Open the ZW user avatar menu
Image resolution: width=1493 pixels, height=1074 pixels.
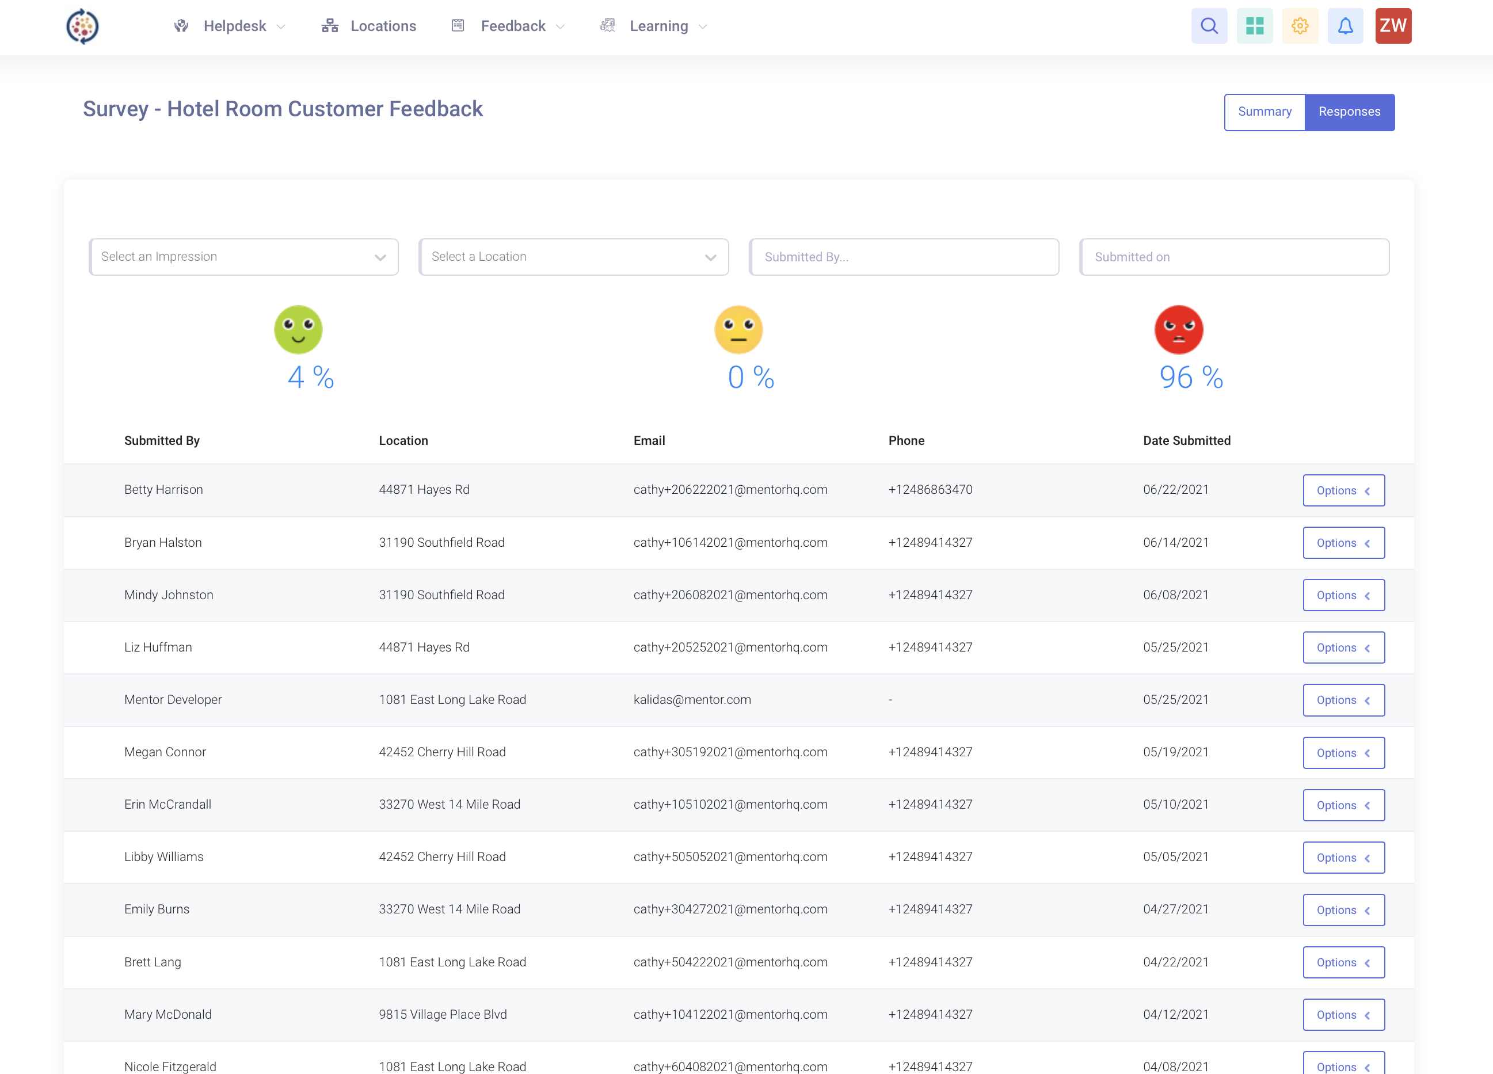(1393, 26)
